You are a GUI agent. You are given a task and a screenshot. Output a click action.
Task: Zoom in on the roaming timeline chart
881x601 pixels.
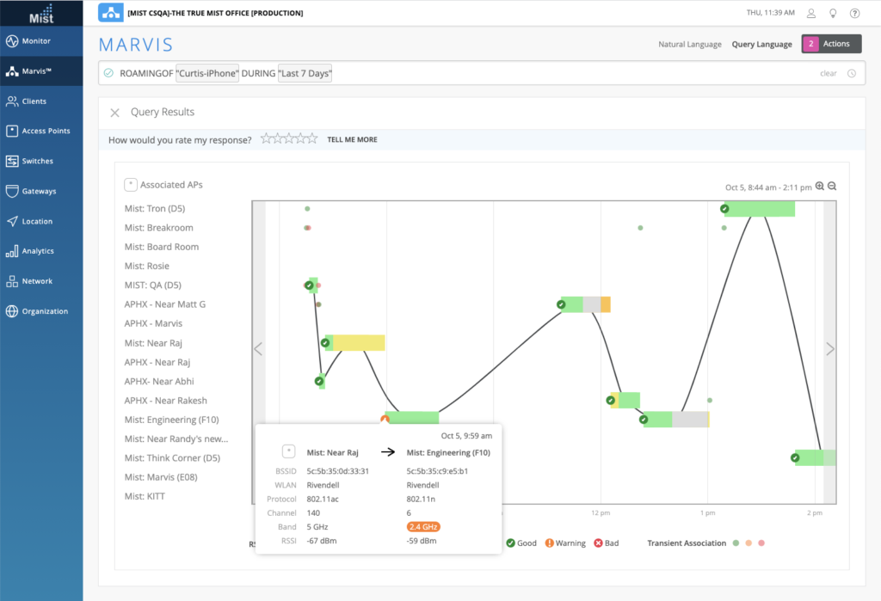(820, 186)
